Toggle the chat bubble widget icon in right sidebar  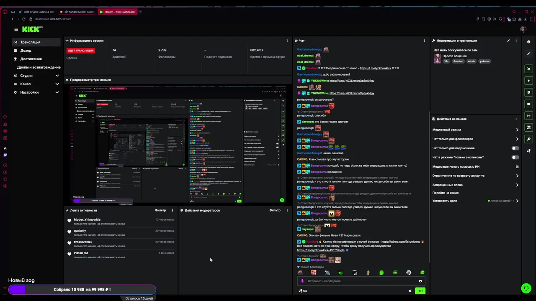click(529, 104)
